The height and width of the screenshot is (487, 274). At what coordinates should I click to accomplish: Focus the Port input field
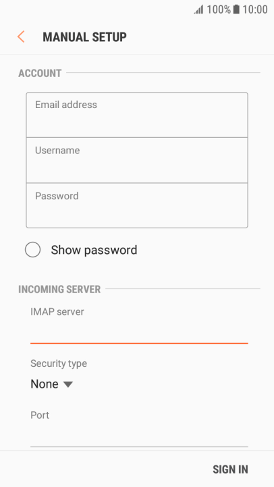click(139, 436)
